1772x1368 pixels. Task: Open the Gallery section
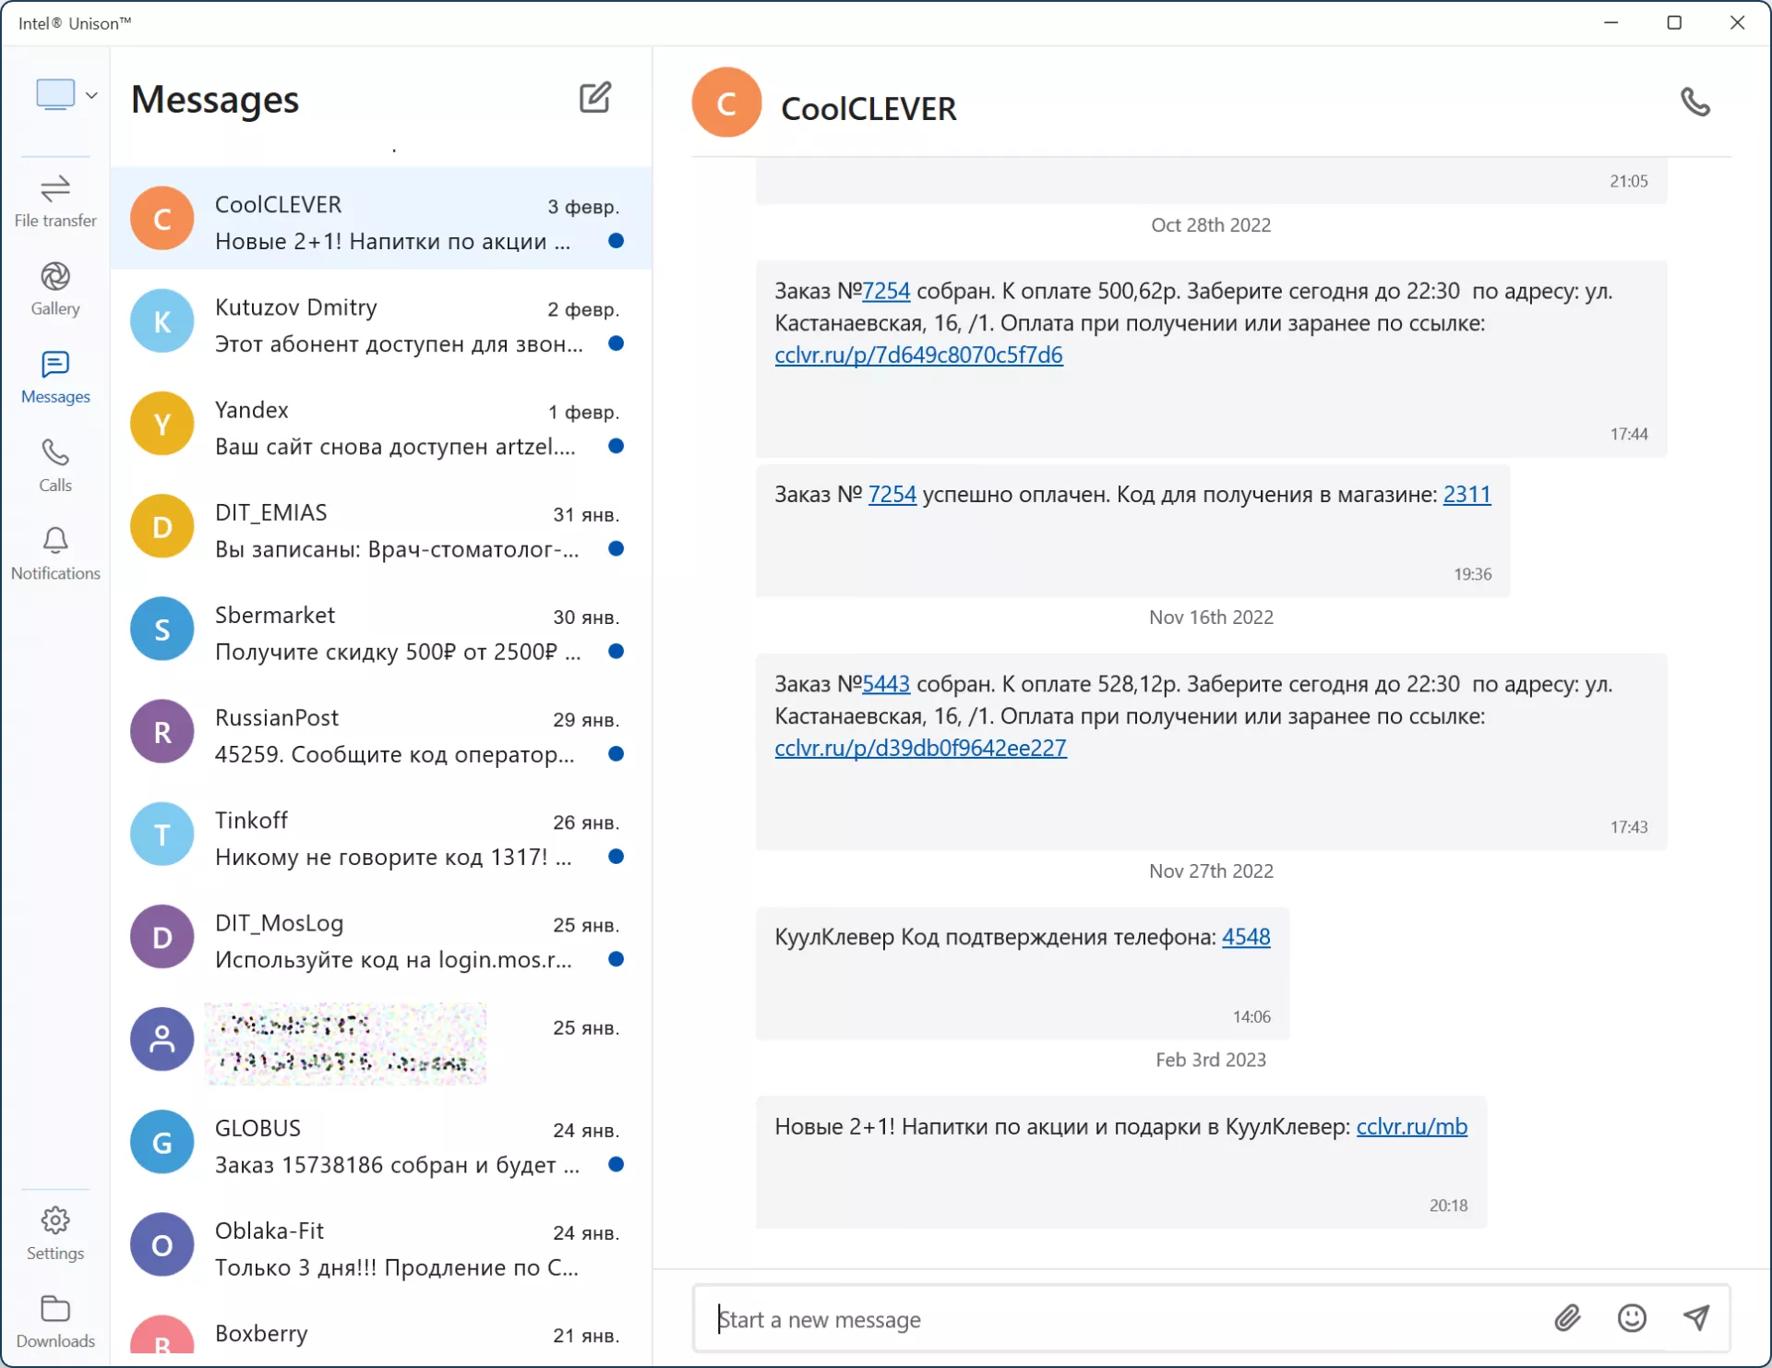coord(55,289)
